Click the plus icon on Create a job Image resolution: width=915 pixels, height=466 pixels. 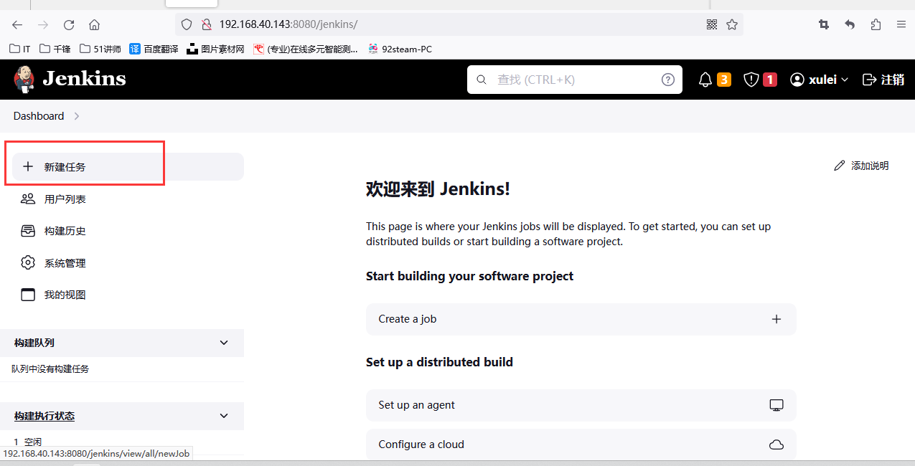[x=776, y=319]
